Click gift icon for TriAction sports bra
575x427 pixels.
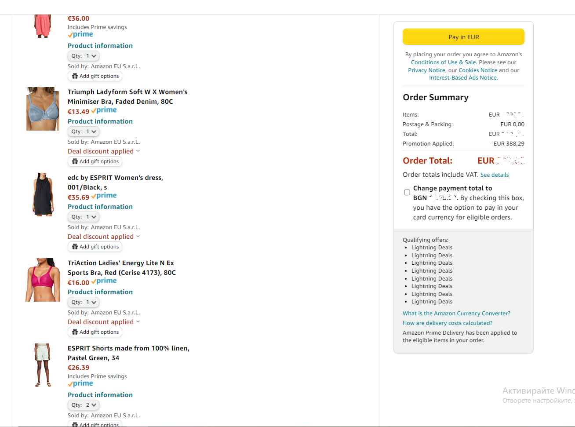pyautogui.click(x=75, y=332)
